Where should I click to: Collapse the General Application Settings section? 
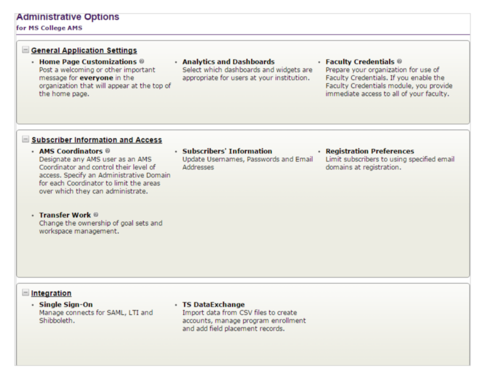point(26,50)
